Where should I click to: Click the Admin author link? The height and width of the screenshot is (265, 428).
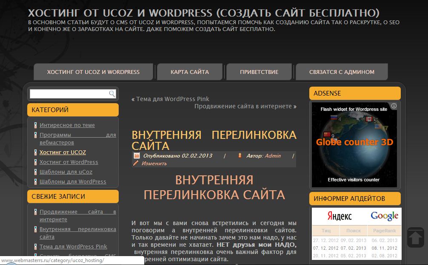(273, 155)
